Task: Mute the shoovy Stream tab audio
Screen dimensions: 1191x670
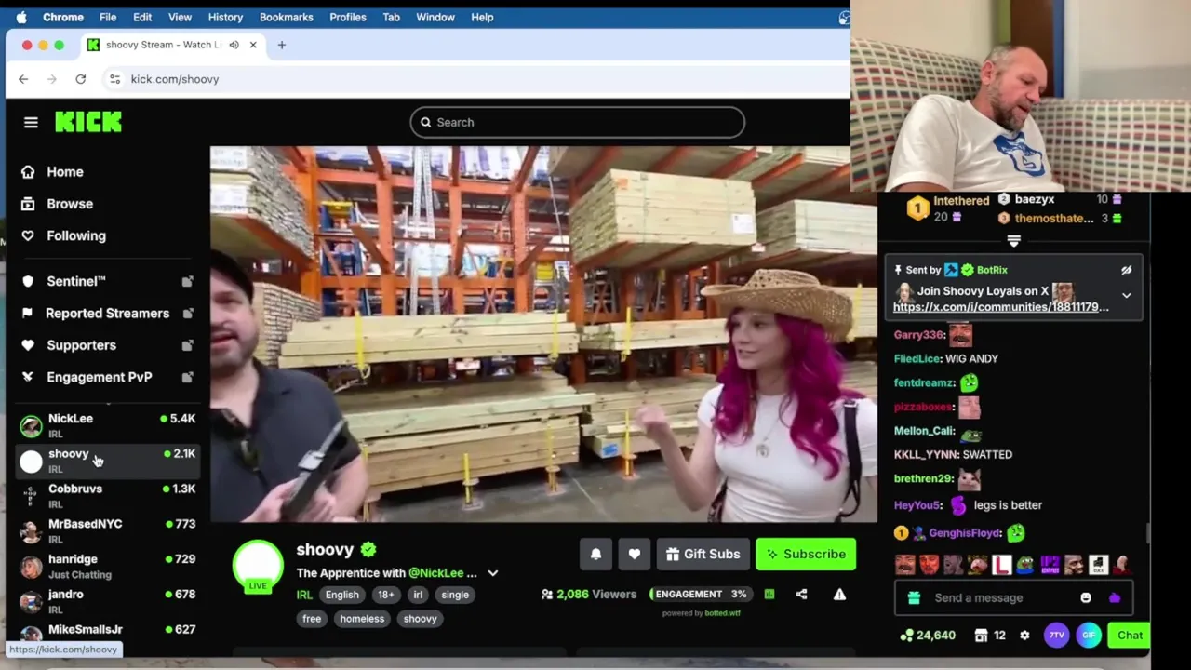Action: (x=234, y=45)
